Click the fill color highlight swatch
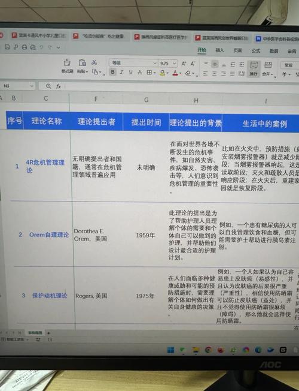This screenshot has width=299, height=391. [163, 73]
